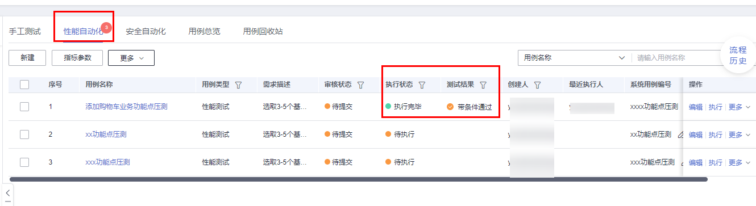
Task: Click edit pencil beside xxx功能点压测 case number
Action: [x=681, y=162]
